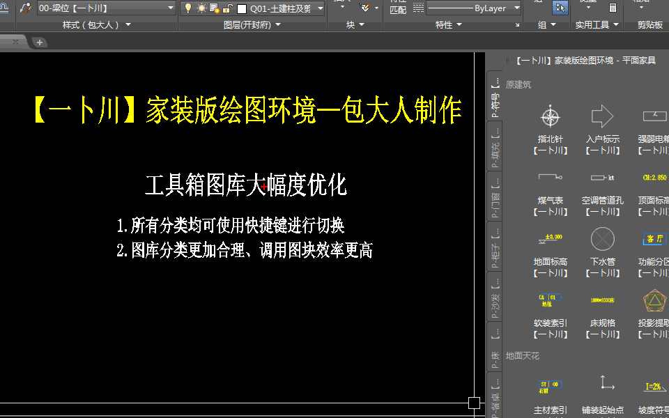
Task: Click the 地面天花 section header
Action: coord(523,355)
